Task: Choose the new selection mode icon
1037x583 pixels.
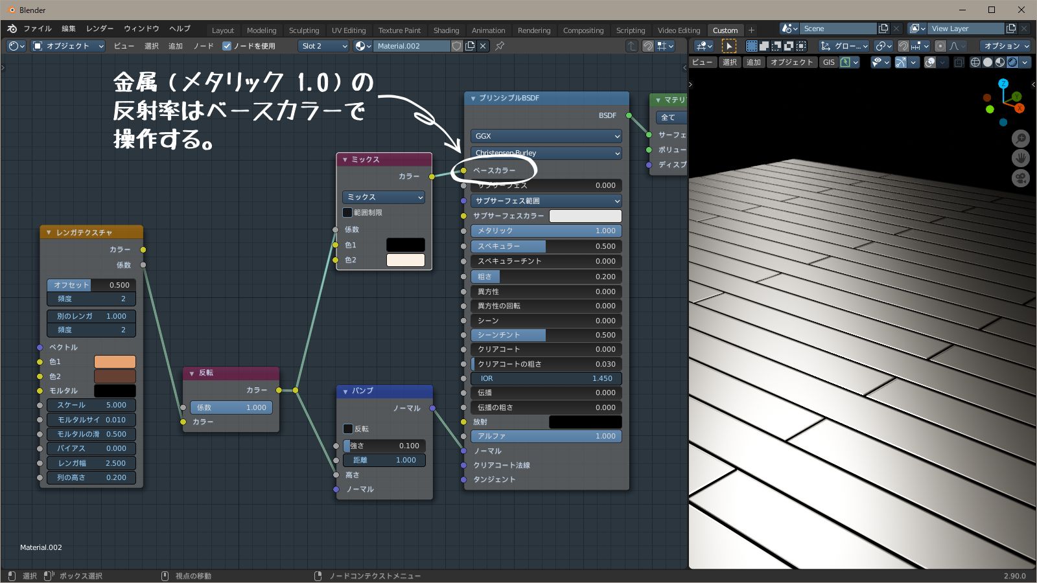Action: pos(752,46)
